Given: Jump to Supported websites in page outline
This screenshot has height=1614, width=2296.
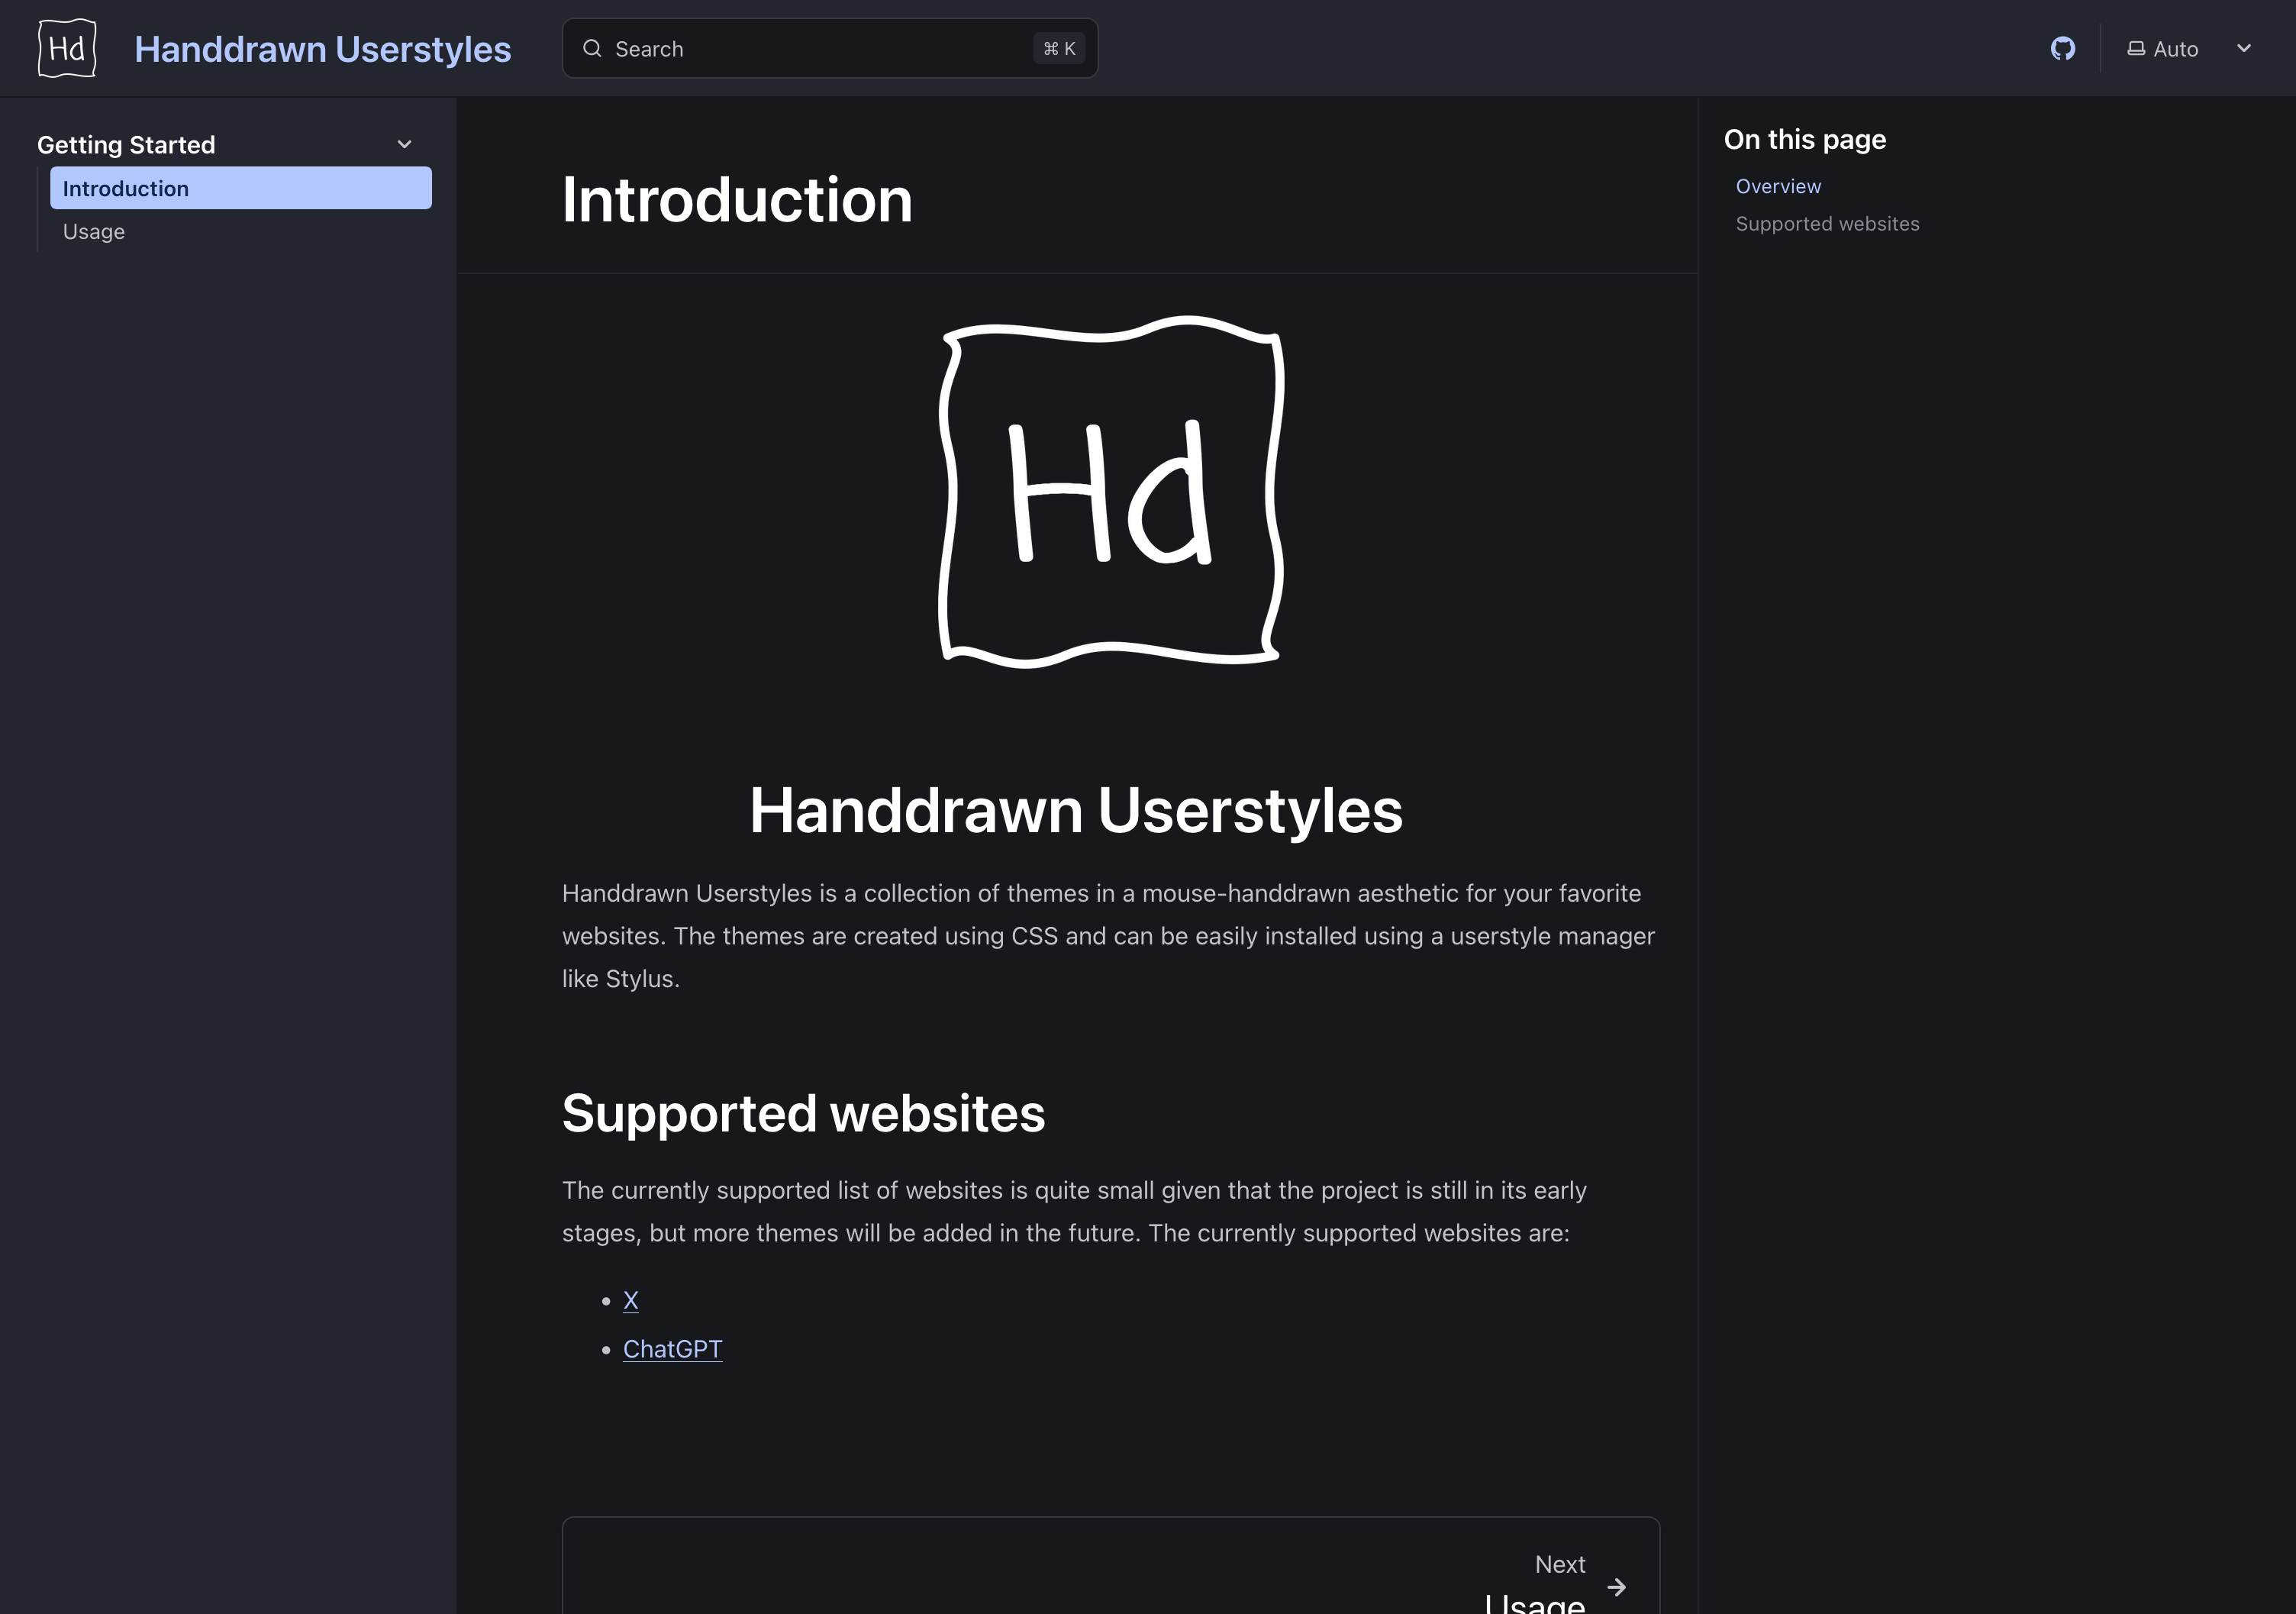Looking at the screenshot, I should point(1827,224).
